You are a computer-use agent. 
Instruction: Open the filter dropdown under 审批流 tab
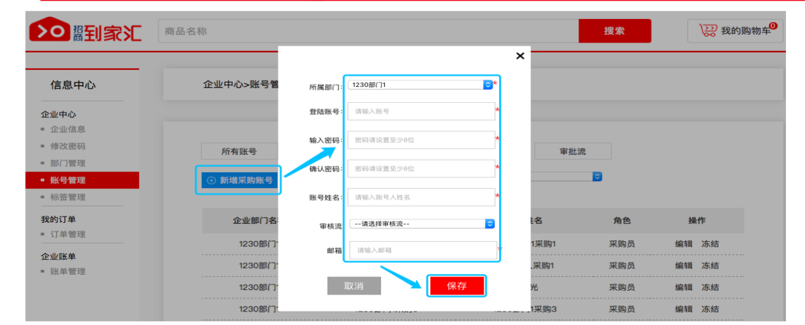coord(596,176)
